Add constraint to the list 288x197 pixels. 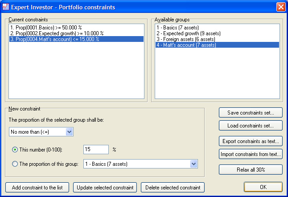point(37,188)
